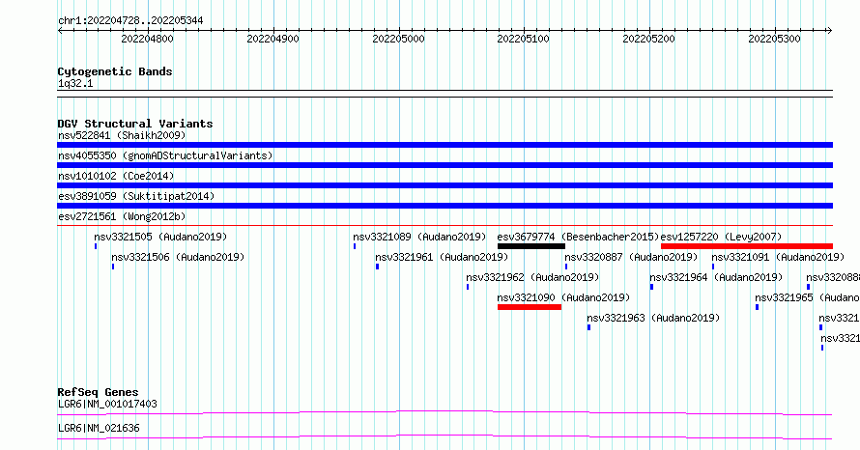Select the magenta line for LGR6|NM_001017403
The image size is (860, 450).
tap(444, 412)
